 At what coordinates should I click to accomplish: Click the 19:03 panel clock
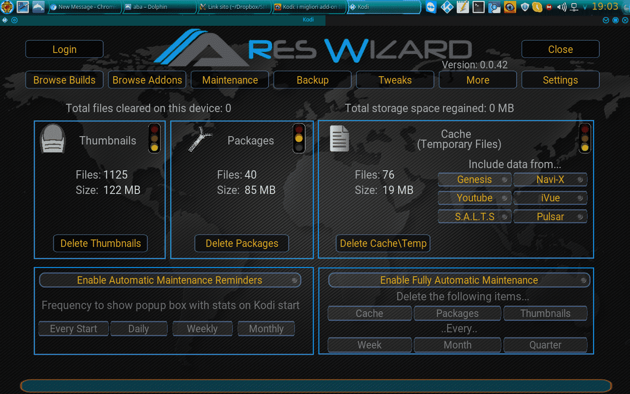pos(605,7)
